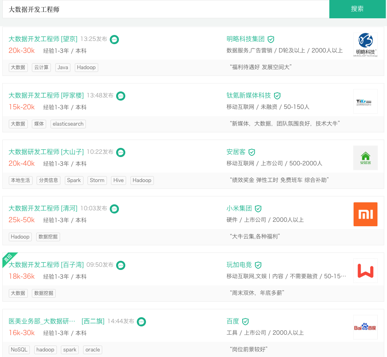Click chat icon next to 大山子 listing
This screenshot has width=387, height=357.
pyautogui.click(x=121, y=152)
